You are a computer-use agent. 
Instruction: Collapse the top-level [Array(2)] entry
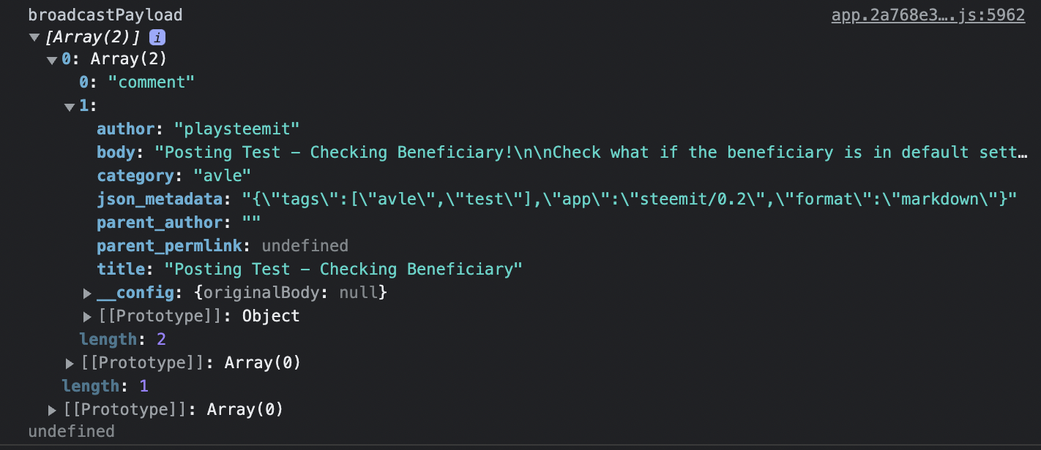(x=34, y=37)
